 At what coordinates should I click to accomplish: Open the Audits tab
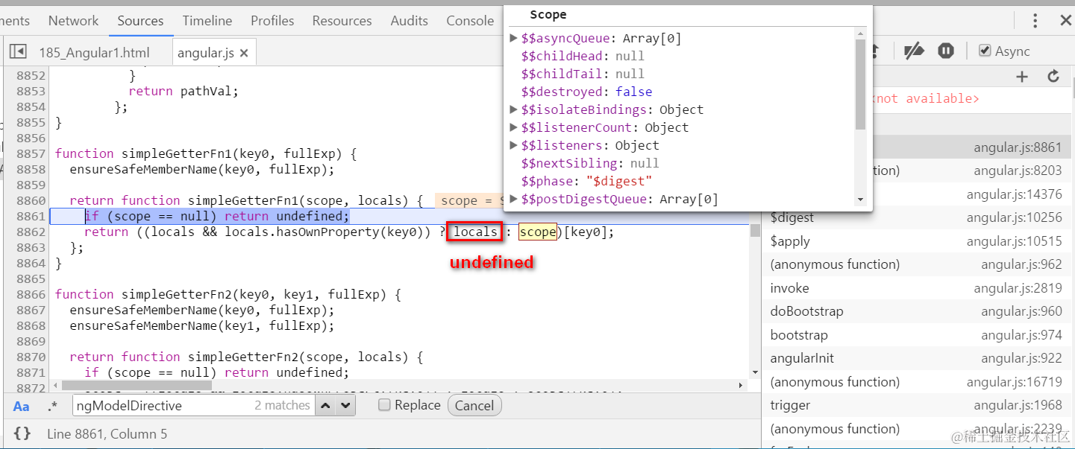(x=410, y=21)
